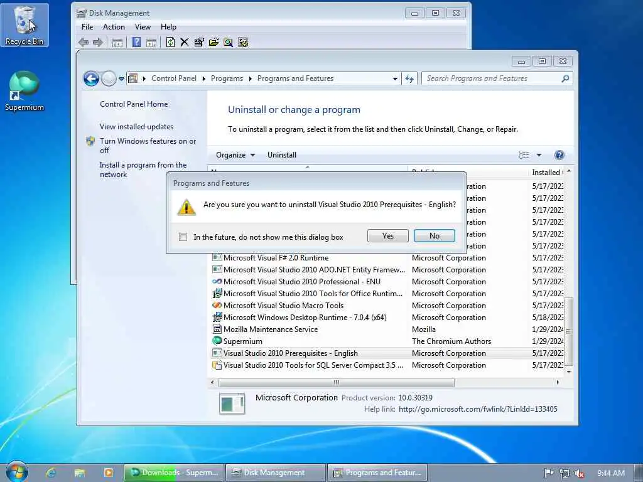
Task: Click Install a program from the network
Action: (x=143, y=169)
